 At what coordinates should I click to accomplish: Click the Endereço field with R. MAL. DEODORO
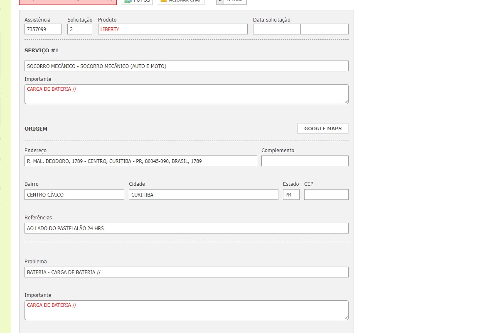141,161
